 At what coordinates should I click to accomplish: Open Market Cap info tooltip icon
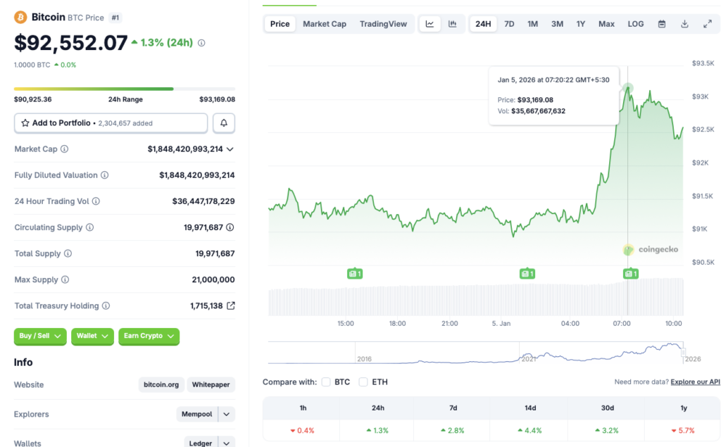(x=65, y=149)
